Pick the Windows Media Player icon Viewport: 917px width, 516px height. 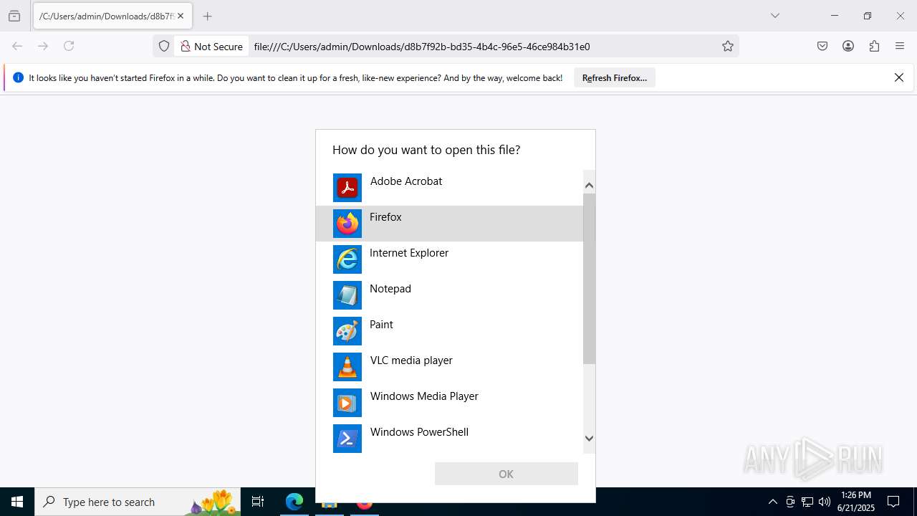347,403
